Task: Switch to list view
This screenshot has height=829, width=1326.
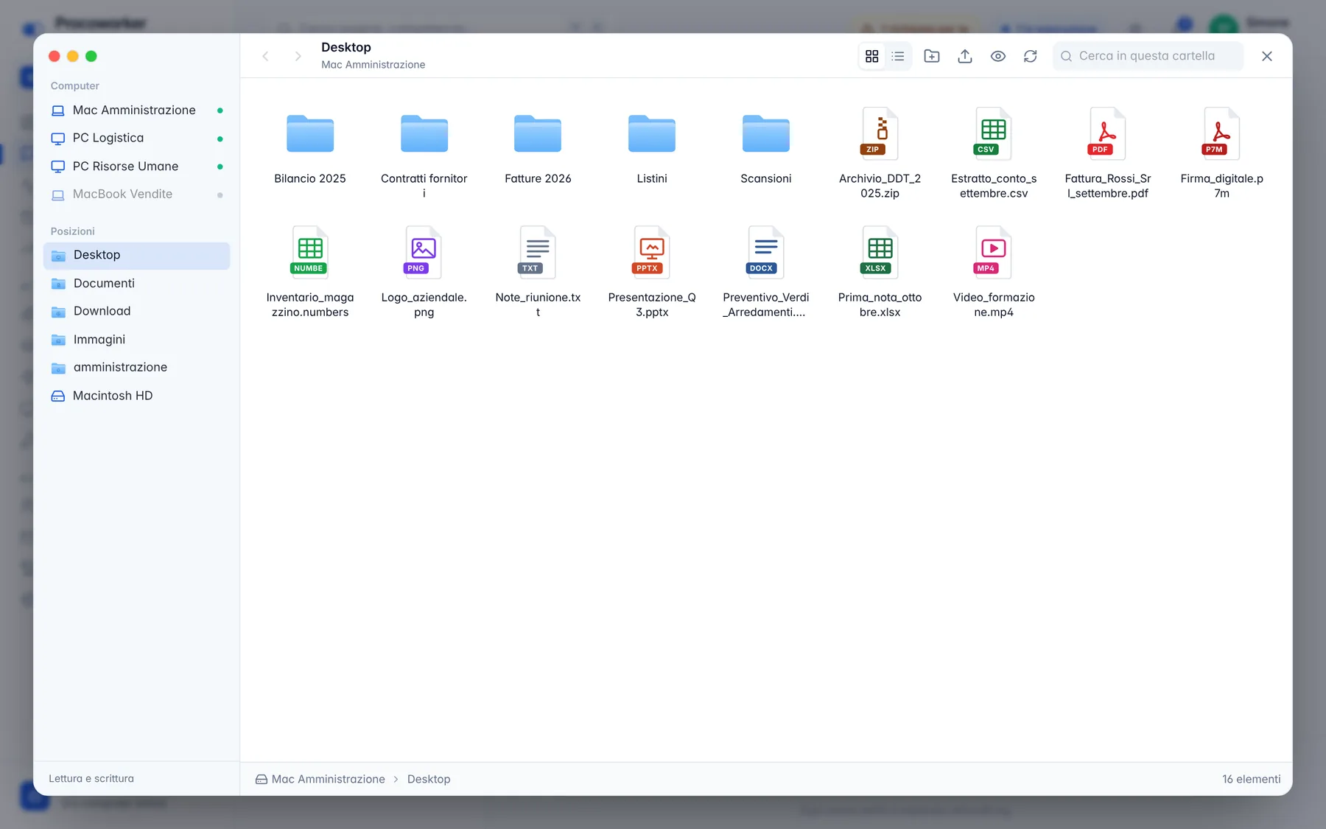Action: (x=898, y=56)
